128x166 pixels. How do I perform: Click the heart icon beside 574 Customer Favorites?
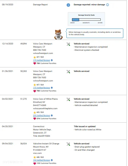tap(35, 119)
